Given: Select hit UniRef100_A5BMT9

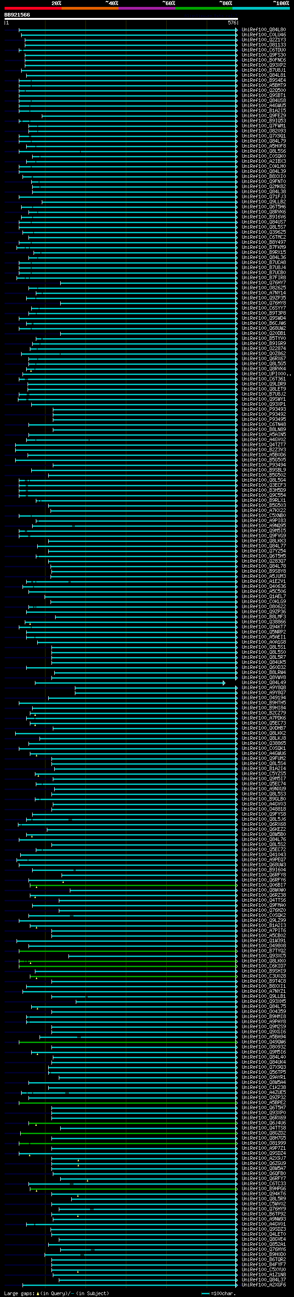Looking at the screenshot, I should 264,85.
